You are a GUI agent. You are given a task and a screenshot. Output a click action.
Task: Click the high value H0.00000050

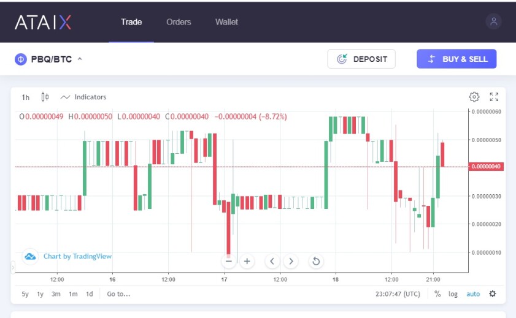click(x=90, y=116)
